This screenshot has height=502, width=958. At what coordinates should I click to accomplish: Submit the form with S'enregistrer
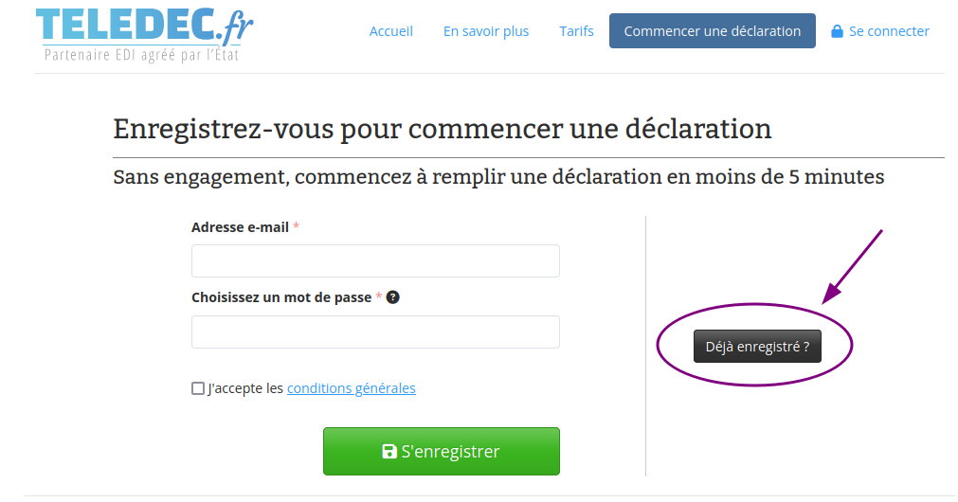tap(442, 451)
